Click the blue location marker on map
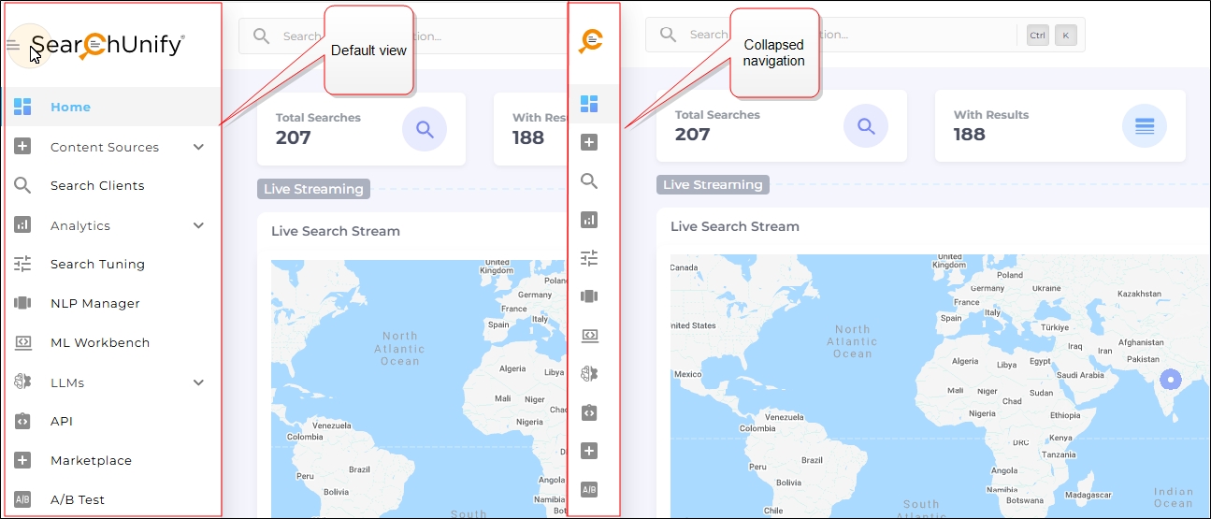The image size is (1211, 519). click(1170, 380)
